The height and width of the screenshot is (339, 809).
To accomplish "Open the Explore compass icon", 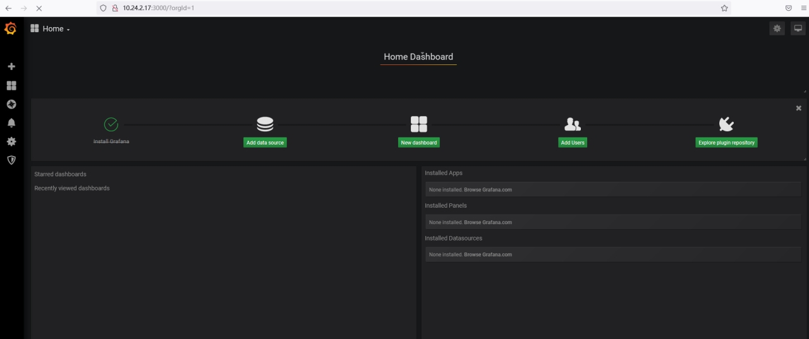I will (x=11, y=104).
